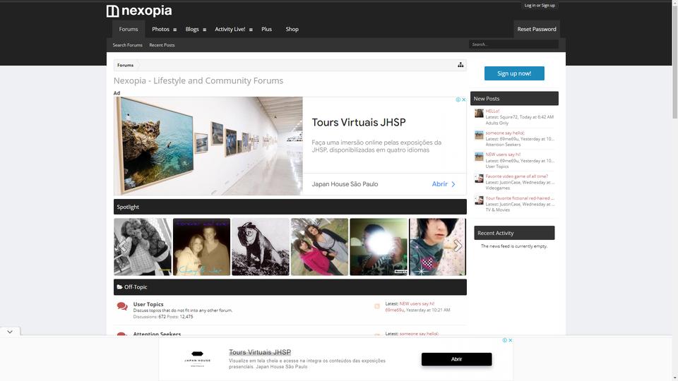
Task: Click Abrir in the banner ad
Action: tap(444, 184)
